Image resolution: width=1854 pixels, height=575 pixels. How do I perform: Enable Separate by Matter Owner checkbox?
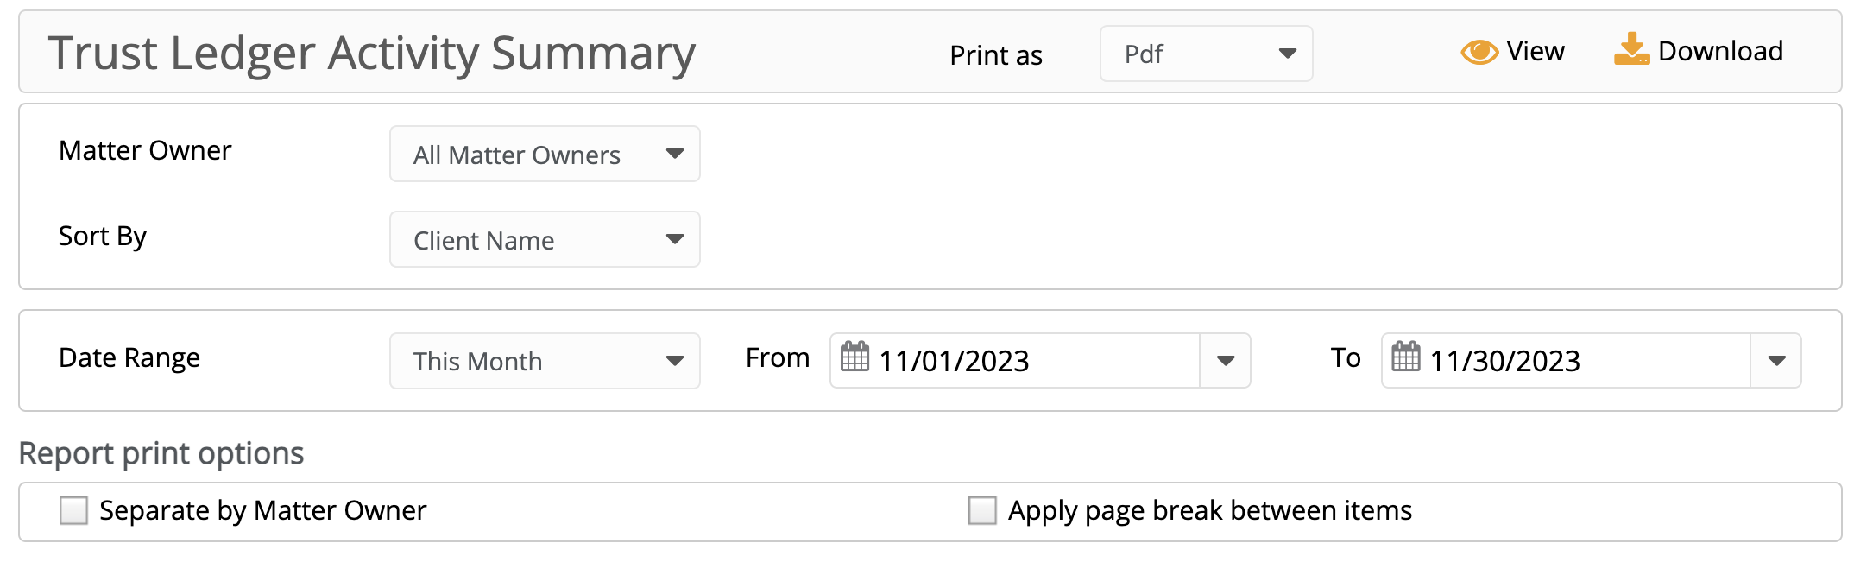pyautogui.click(x=74, y=510)
